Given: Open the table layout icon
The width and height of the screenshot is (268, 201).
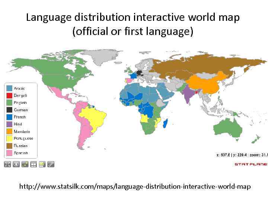Looking at the screenshot, I should click(x=33, y=164).
